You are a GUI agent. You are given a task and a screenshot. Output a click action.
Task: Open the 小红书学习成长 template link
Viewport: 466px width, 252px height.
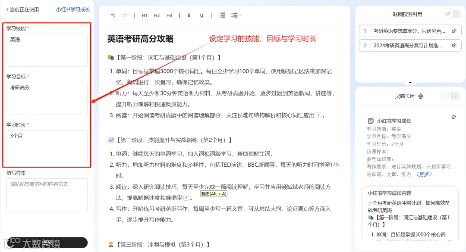pyautogui.click(x=73, y=9)
